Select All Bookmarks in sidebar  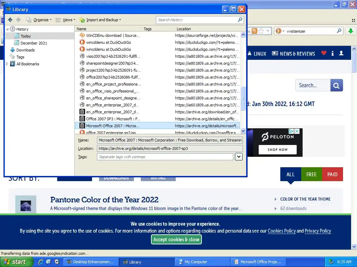click(28, 64)
